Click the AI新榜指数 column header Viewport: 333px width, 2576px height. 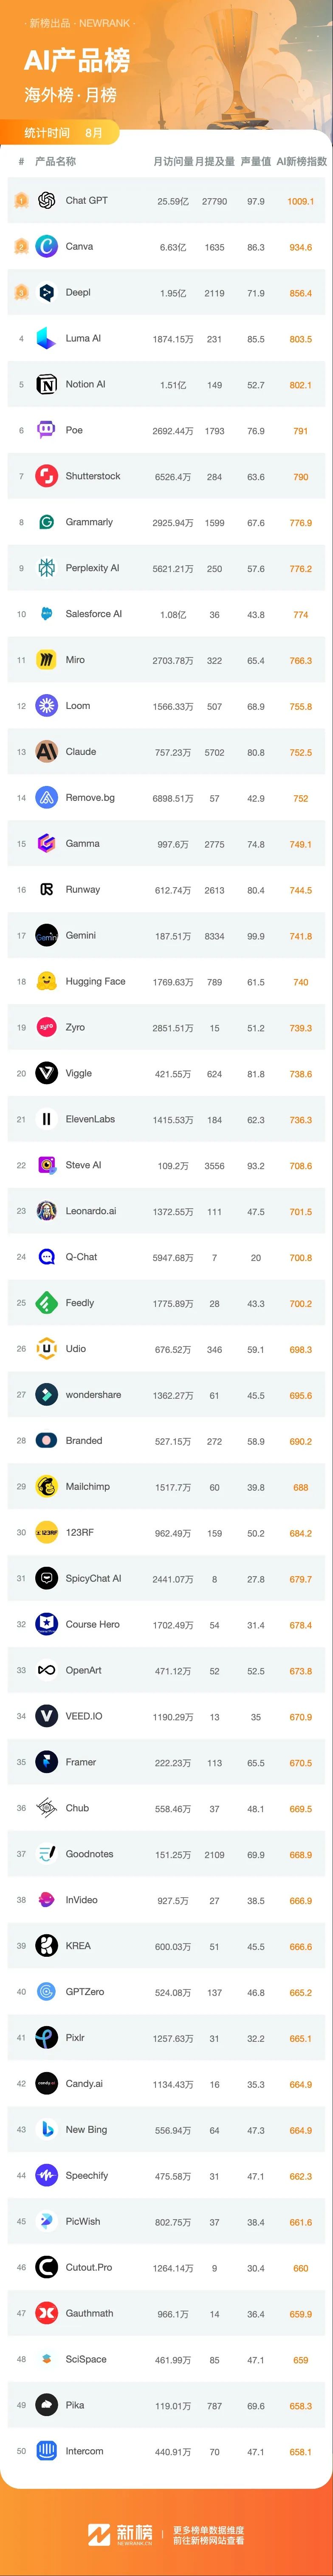tap(301, 161)
